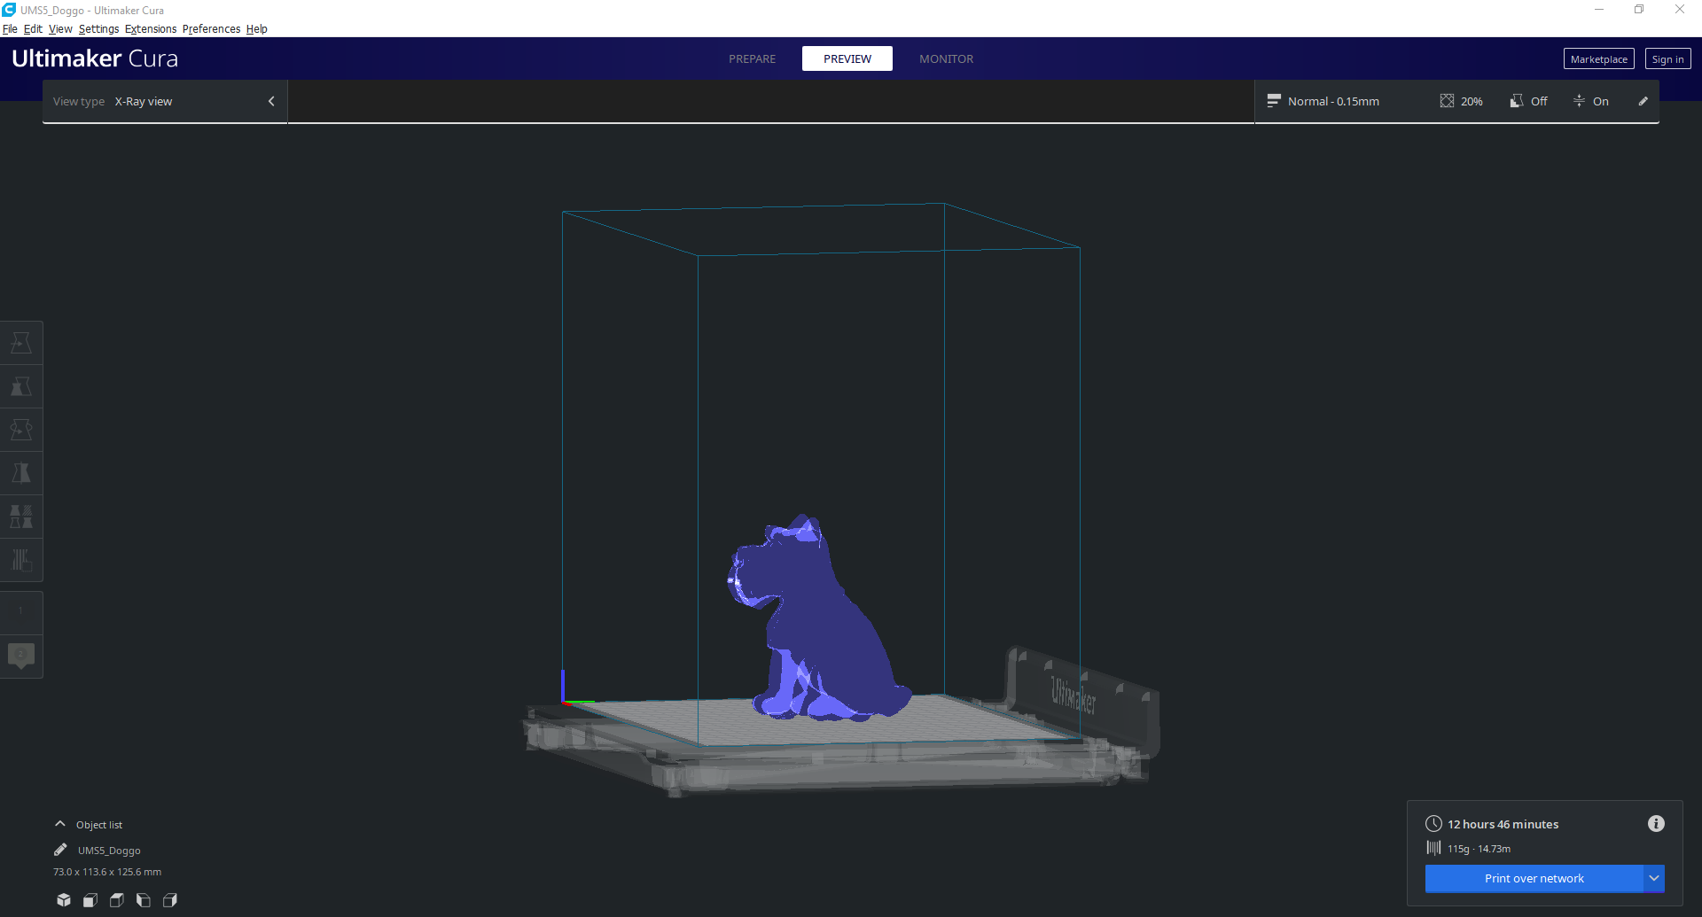Switch to the MONITOR tab
Image resolution: width=1702 pixels, height=917 pixels.
(946, 58)
